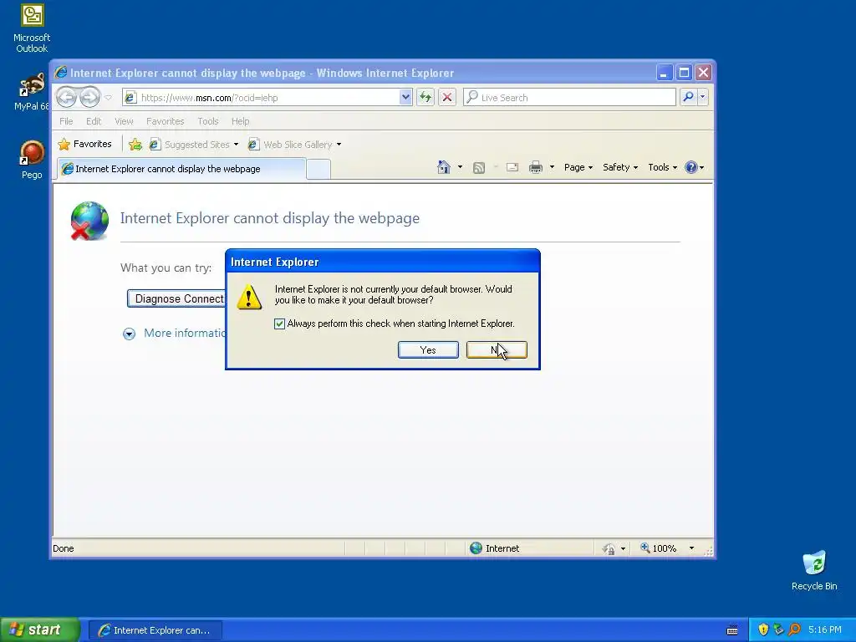Click in the Live Search box
Screen dimensions: 856x642
pyautogui.click(x=569, y=97)
